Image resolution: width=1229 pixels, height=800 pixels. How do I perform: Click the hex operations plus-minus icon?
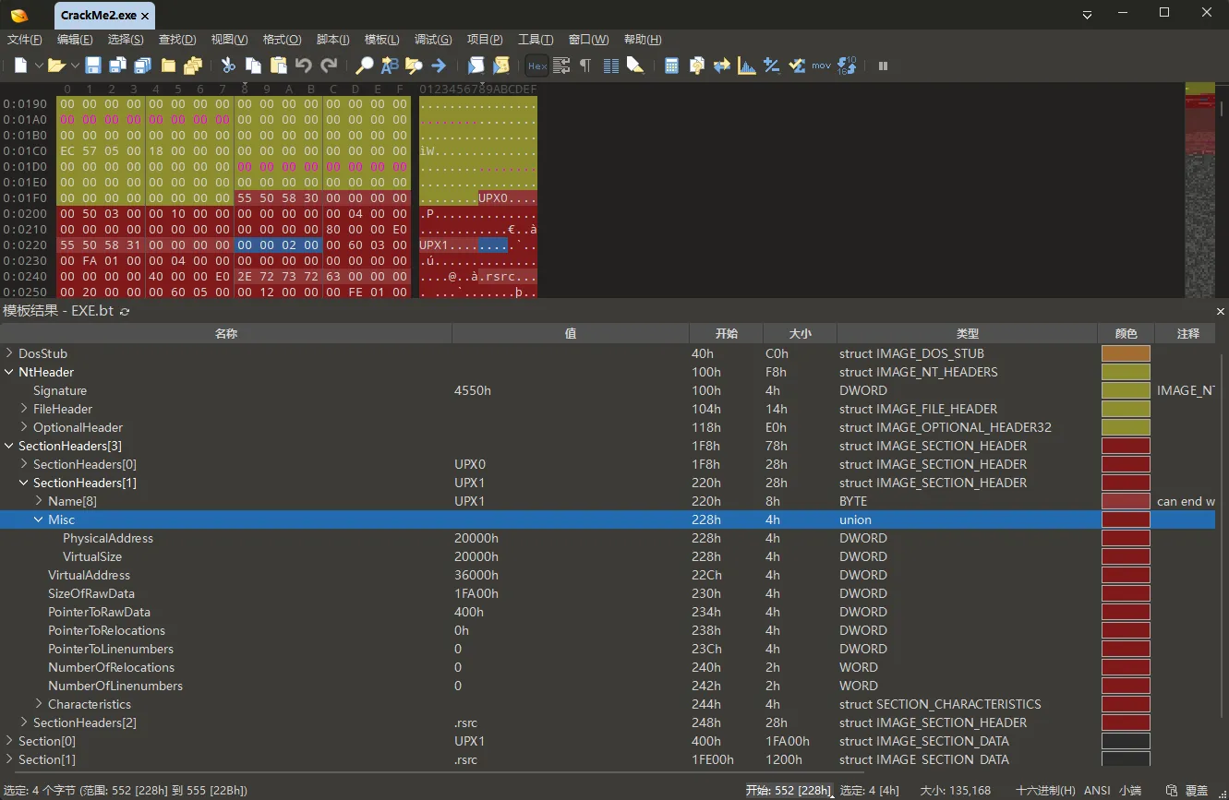772,66
